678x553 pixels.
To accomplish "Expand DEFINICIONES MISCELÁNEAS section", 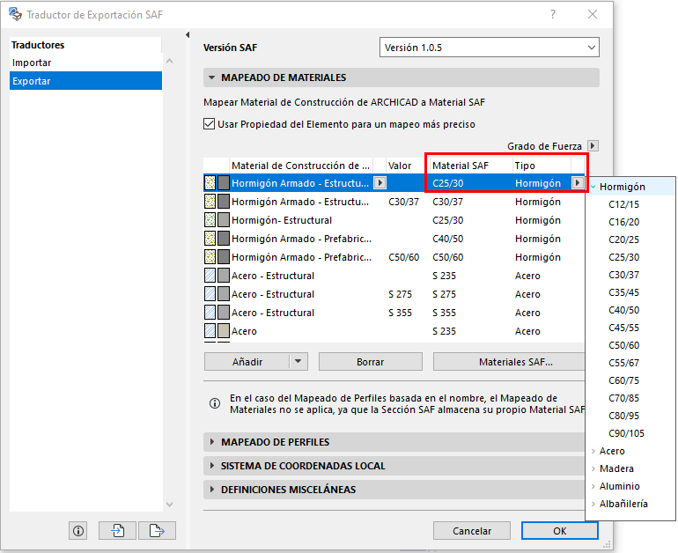I will point(212,489).
